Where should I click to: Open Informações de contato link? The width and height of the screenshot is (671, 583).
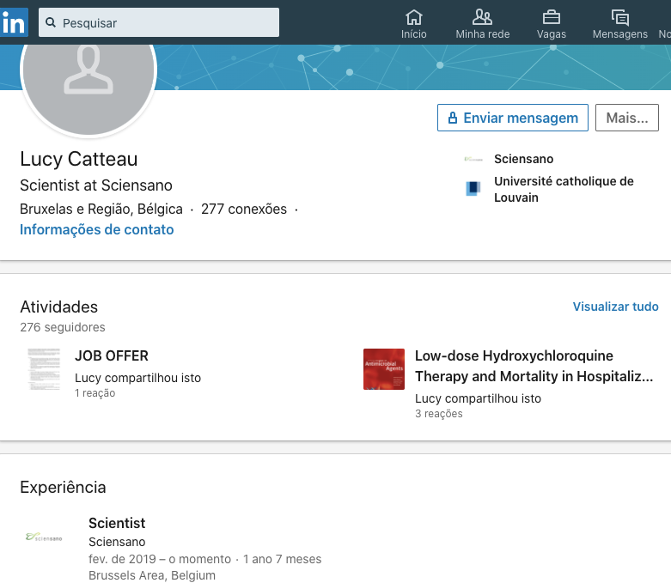point(97,230)
